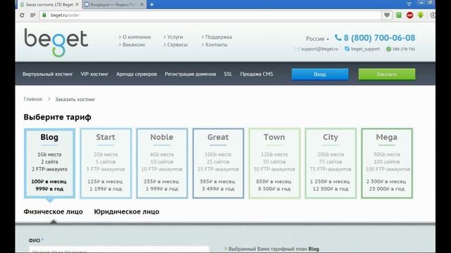Click the phone number 8 (800) 700-06-08
The image size is (451, 253).
click(379, 38)
